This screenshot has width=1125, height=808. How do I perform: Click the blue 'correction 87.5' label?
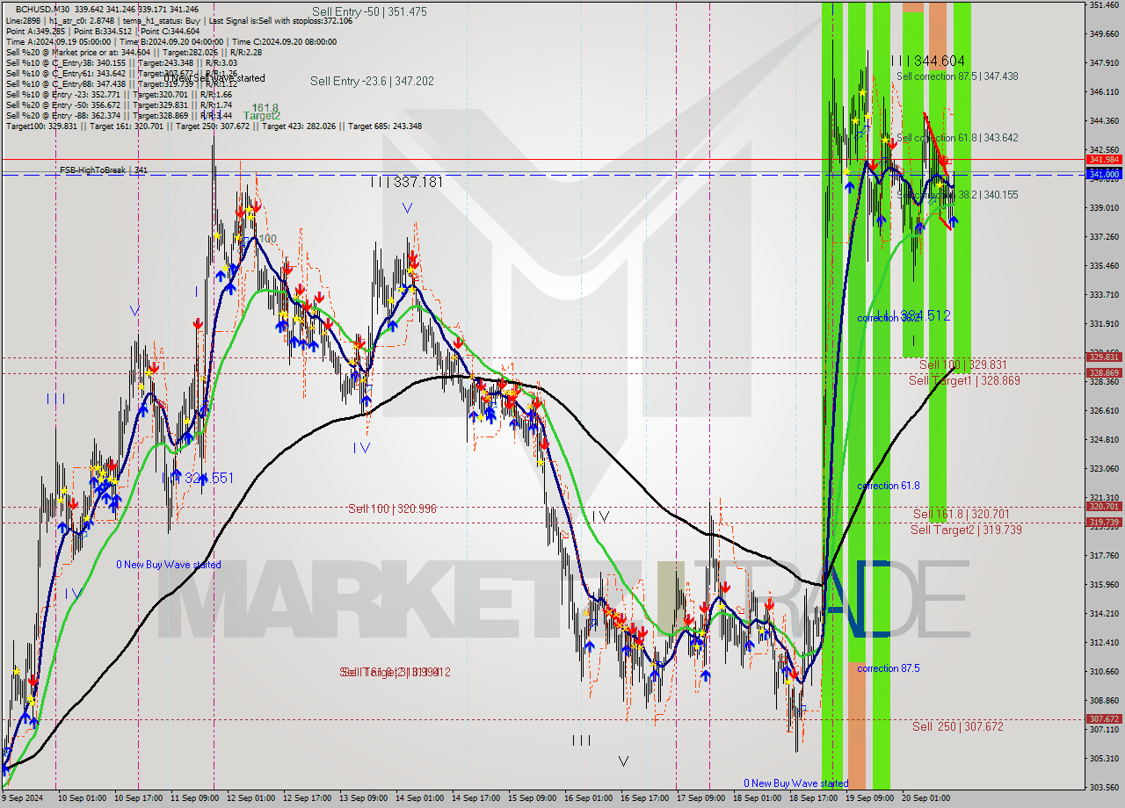pyautogui.click(x=889, y=668)
